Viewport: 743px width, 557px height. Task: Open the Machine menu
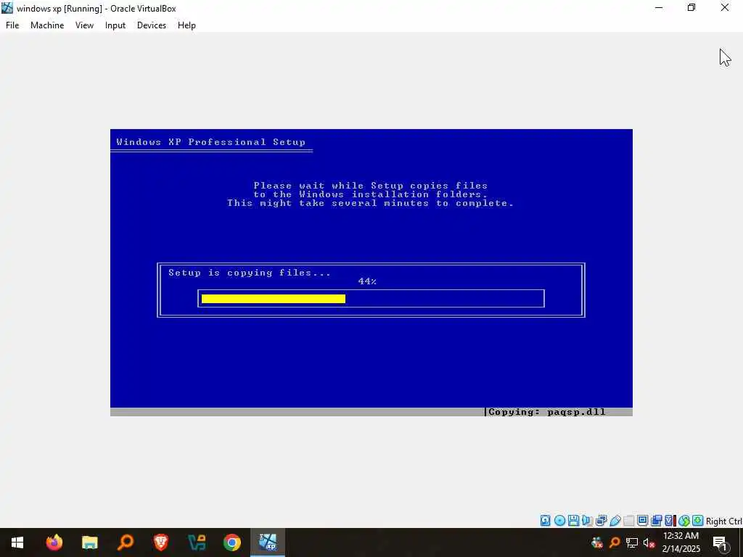[47, 25]
